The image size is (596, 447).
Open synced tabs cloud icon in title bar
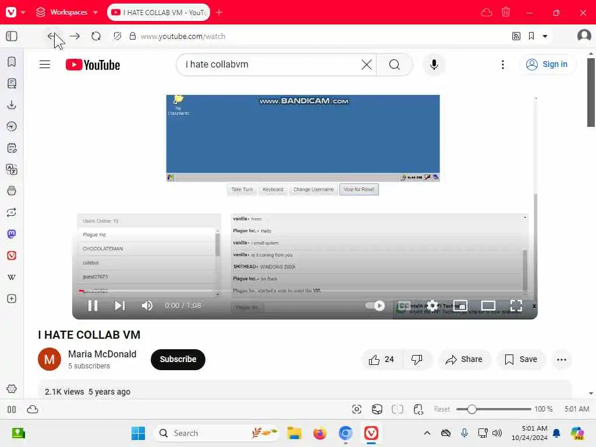coord(486,13)
